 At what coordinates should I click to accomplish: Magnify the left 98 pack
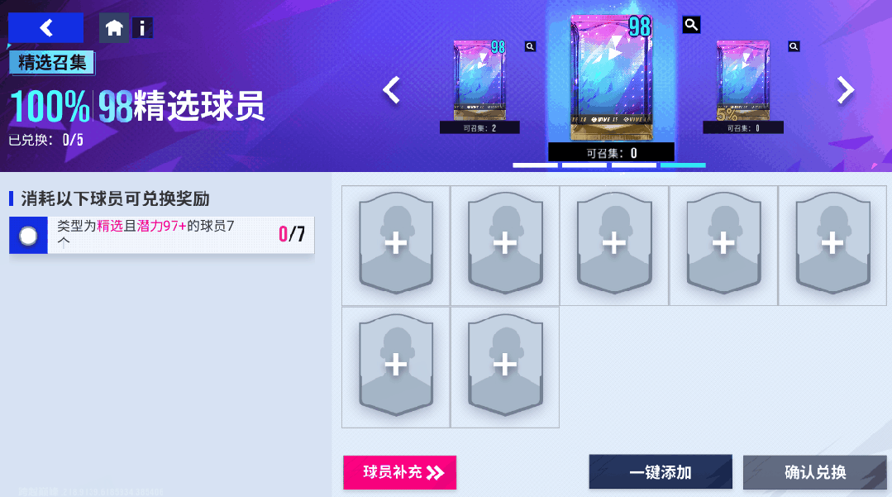pyautogui.click(x=530, y=46)
